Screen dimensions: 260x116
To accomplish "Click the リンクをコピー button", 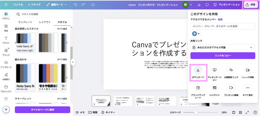I will (223, 56).
